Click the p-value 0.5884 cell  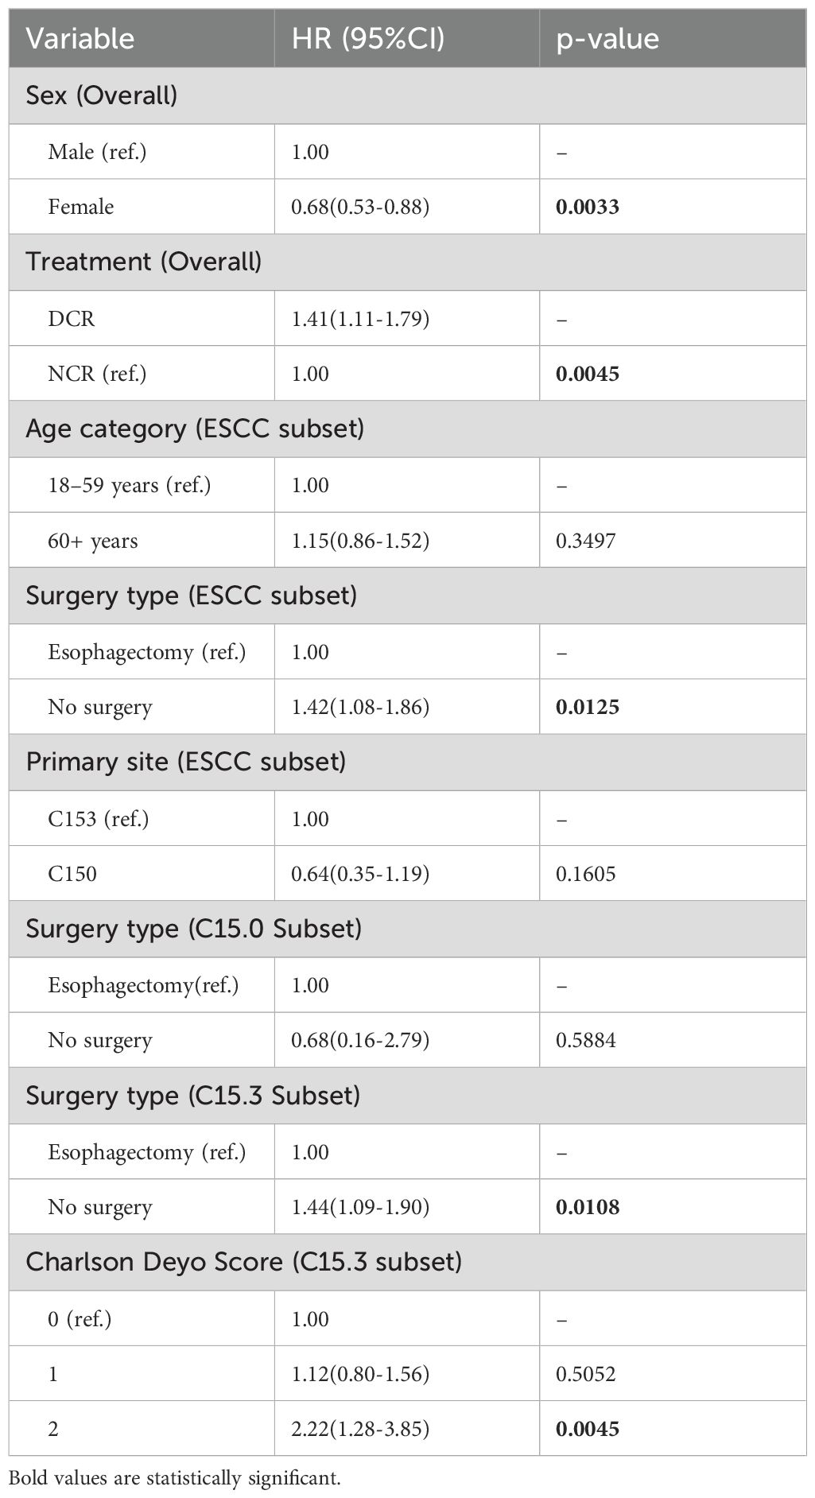pos(585,1040)
